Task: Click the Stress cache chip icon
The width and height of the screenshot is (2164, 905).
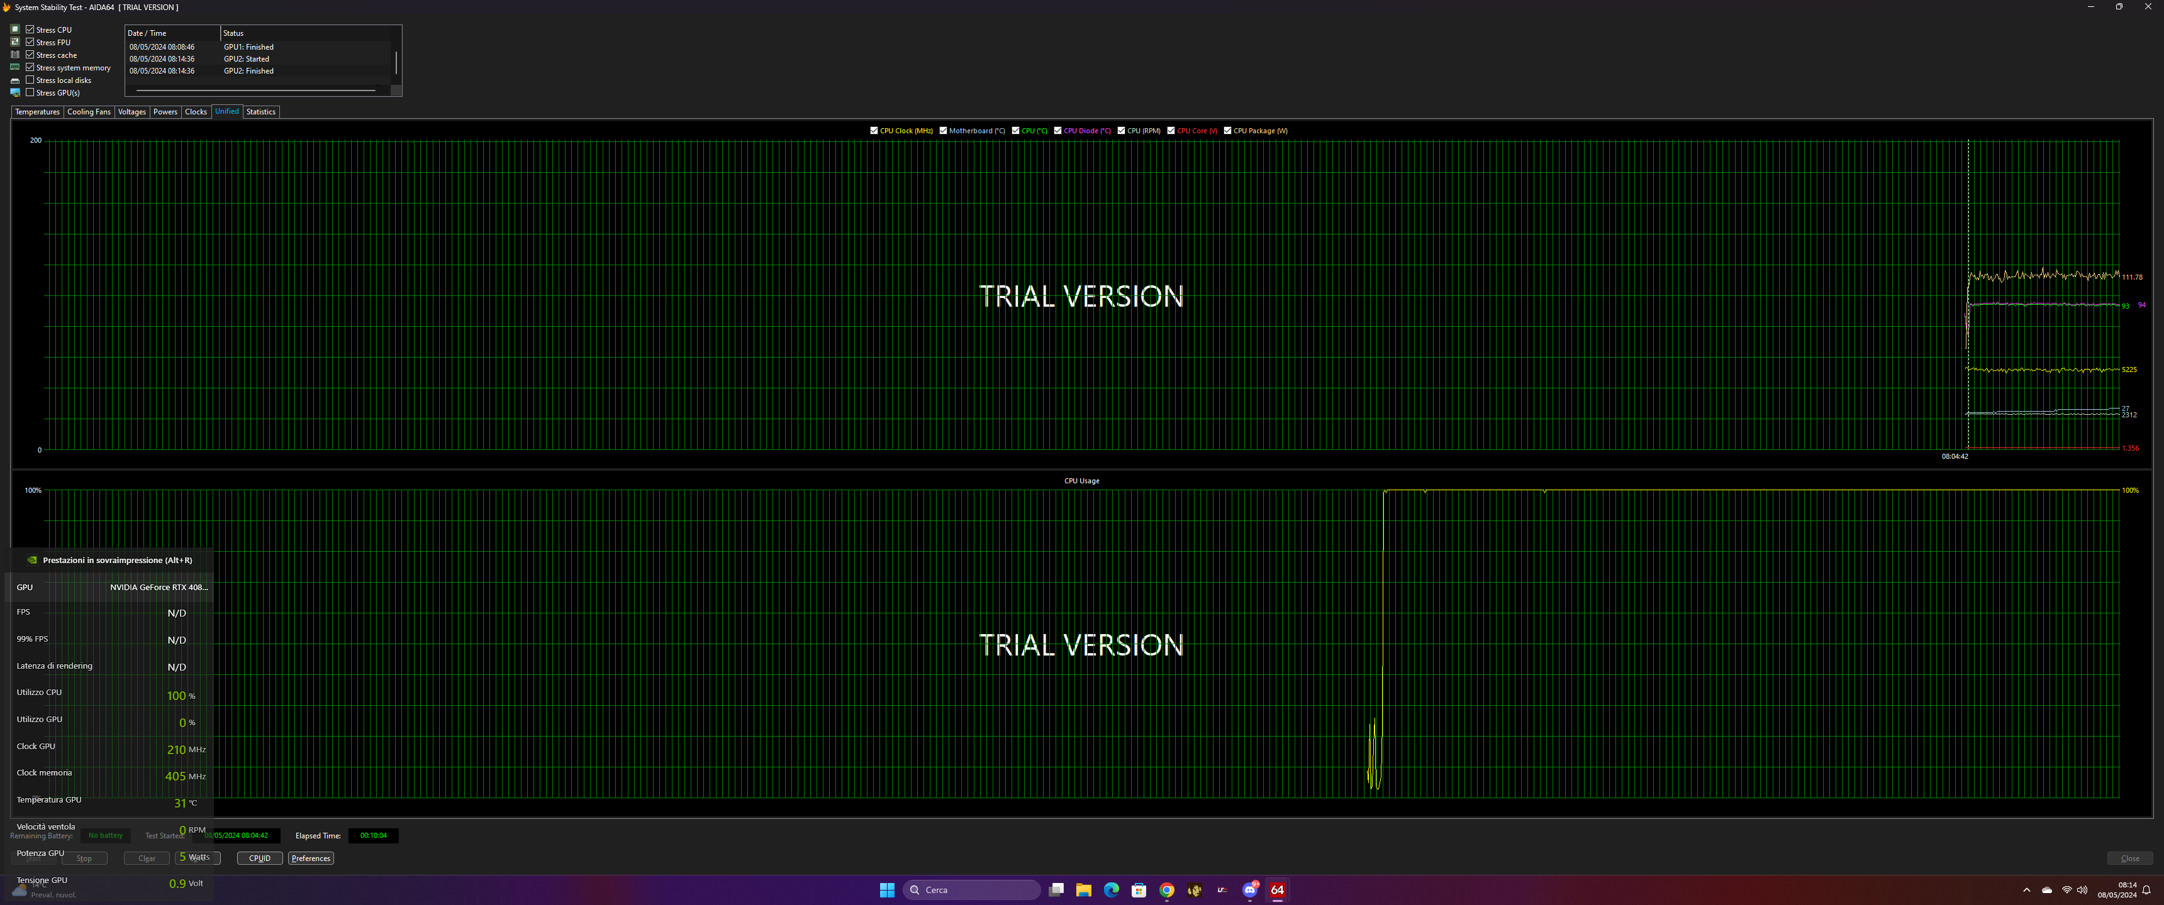Action: 14,55
